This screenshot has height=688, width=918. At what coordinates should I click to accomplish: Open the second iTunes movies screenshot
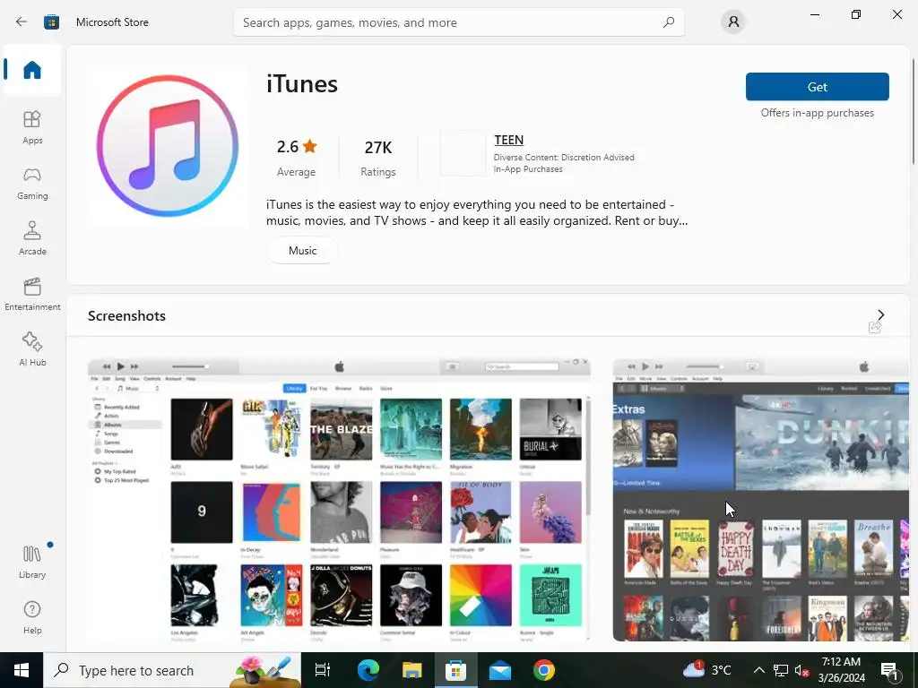(760, 499)
